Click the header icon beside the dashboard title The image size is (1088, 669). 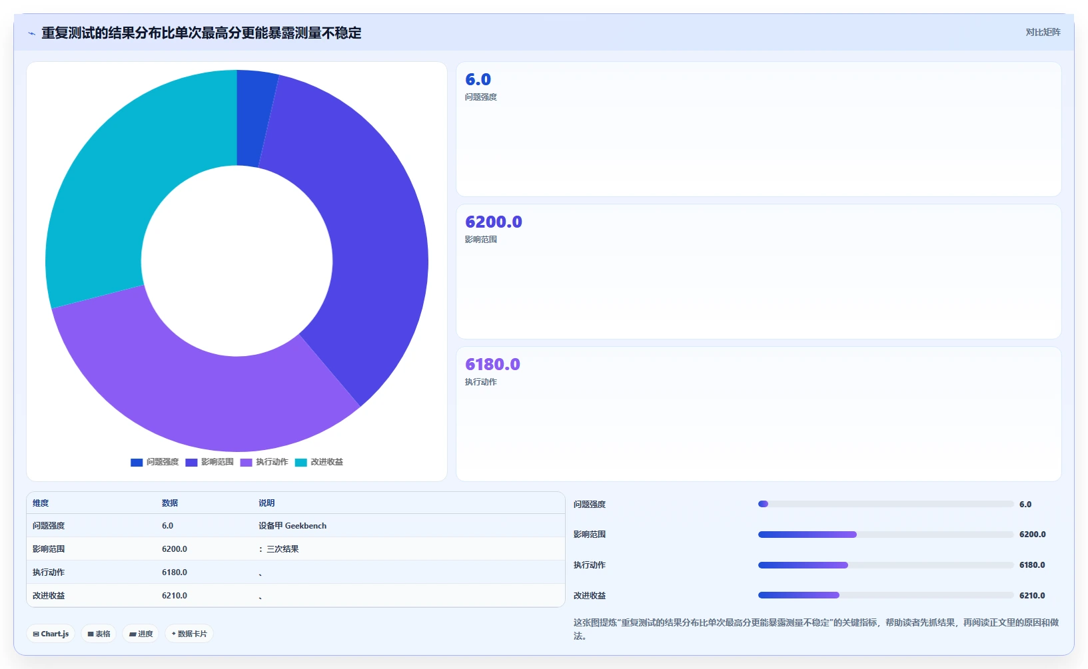[x=31, y=33]
